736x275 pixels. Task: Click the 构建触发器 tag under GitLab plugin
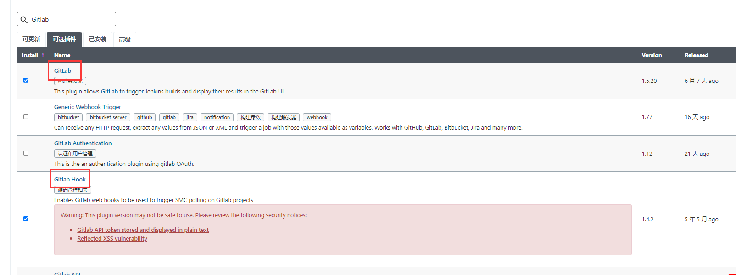click(x=70, y=81)
